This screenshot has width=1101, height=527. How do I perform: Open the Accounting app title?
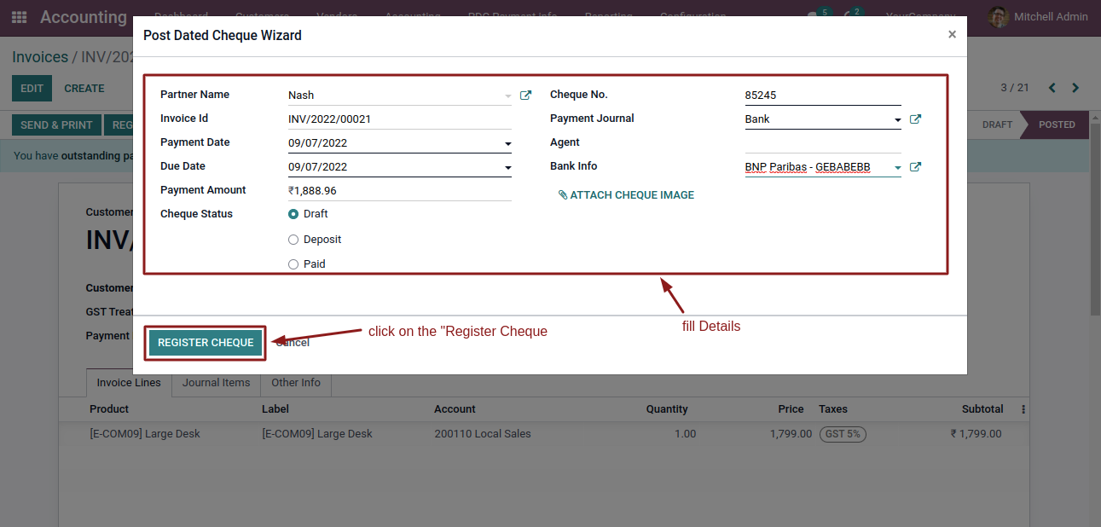(84, 17)
